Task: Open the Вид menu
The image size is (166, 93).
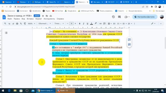Action: tap(23, 19)
